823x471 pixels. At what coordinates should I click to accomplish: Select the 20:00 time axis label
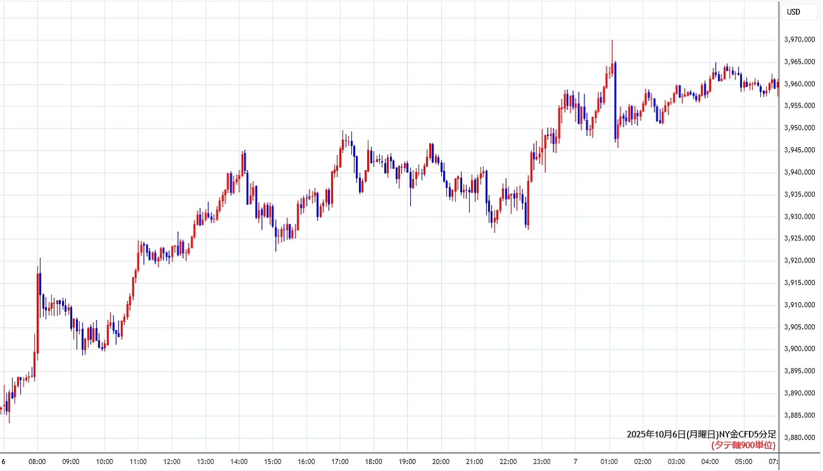pos(440,462)
